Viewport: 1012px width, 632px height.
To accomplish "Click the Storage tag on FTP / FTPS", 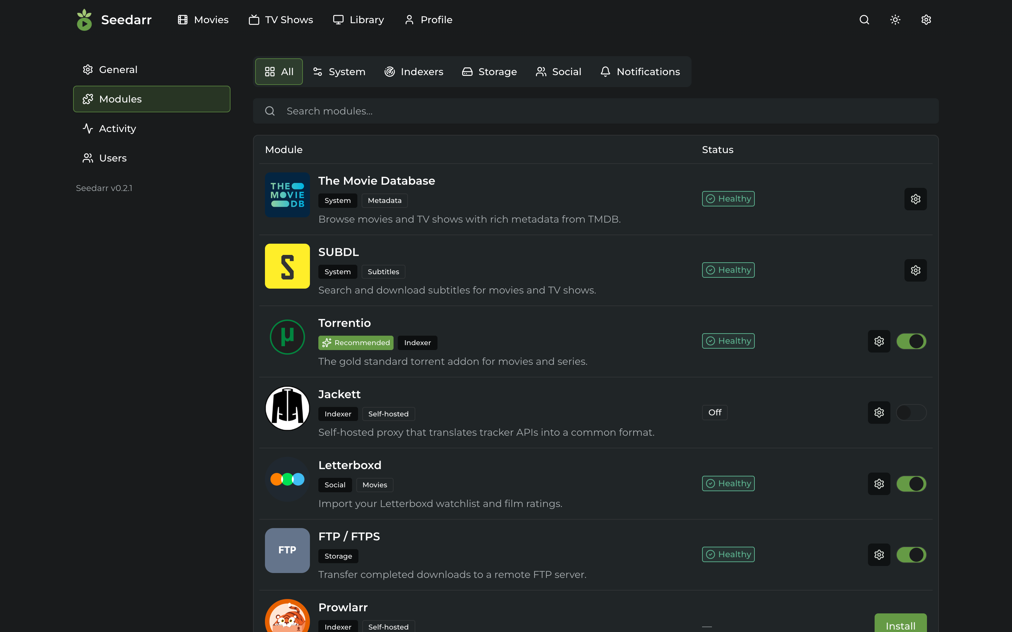I will 338,557.
